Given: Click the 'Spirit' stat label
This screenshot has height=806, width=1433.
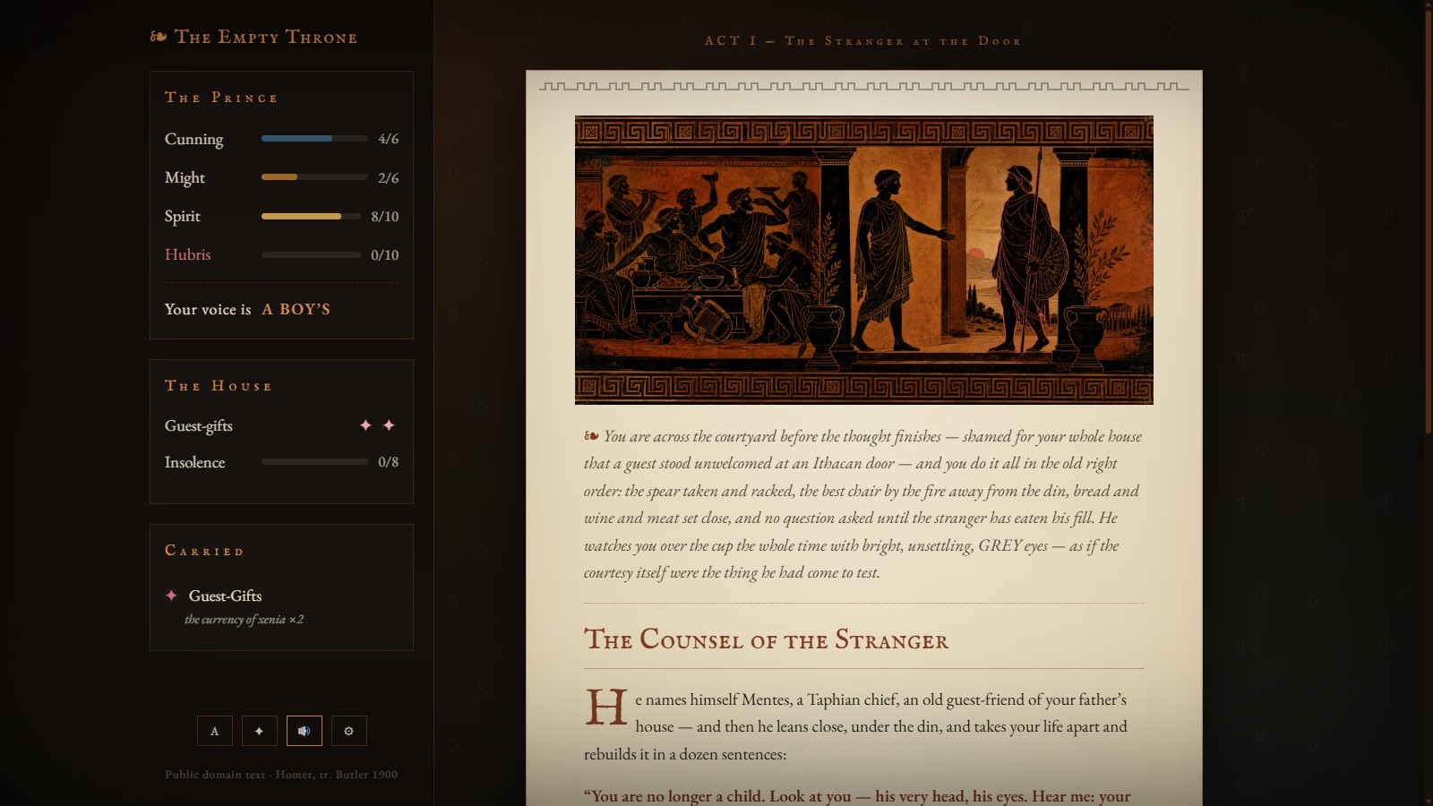Looking at the screenshot, I should 183,216.
